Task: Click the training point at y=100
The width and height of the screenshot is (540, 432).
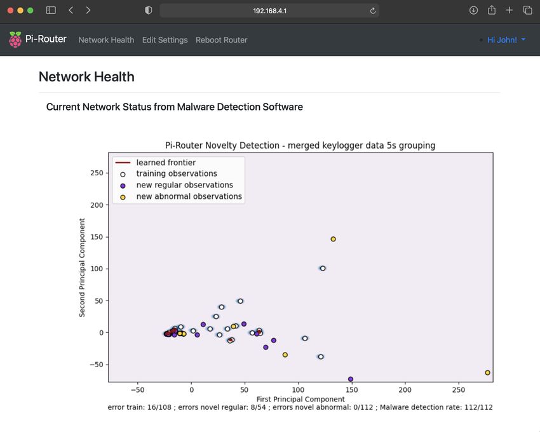Action: pos(323,268)
